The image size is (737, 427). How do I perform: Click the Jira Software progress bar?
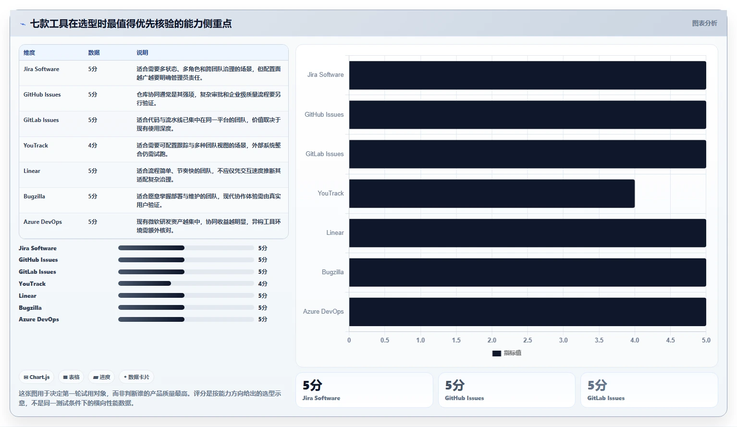186,248
